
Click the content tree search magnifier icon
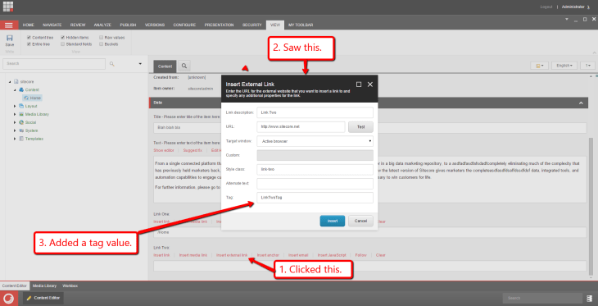tap(111, 64)
